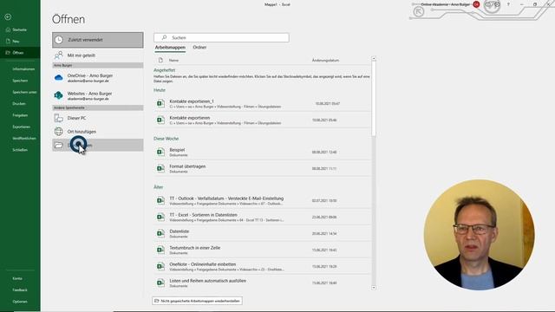The height and width of the screenshot is (312, 555).
Task: Click the OneDrive cloud icon
Action: [x=58, y=78]
